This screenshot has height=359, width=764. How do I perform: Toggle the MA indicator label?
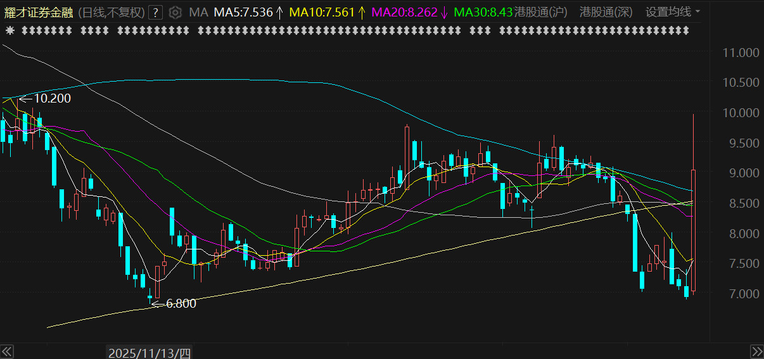point(198,12)
